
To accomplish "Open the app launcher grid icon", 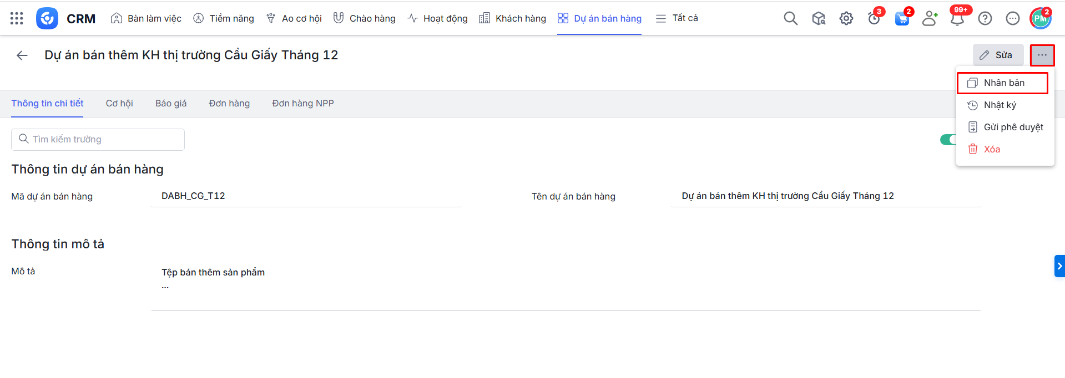I will (x=17, y=18).
